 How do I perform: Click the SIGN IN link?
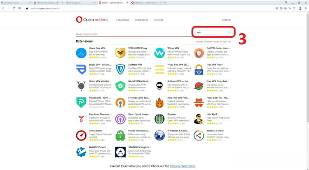[x=226, y=20]
